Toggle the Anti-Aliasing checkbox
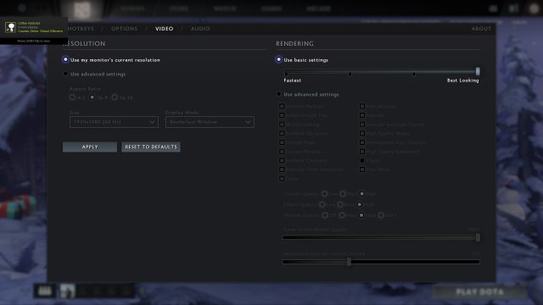The height and width of the screenshot is (305, 543). [x=362, y=106]
